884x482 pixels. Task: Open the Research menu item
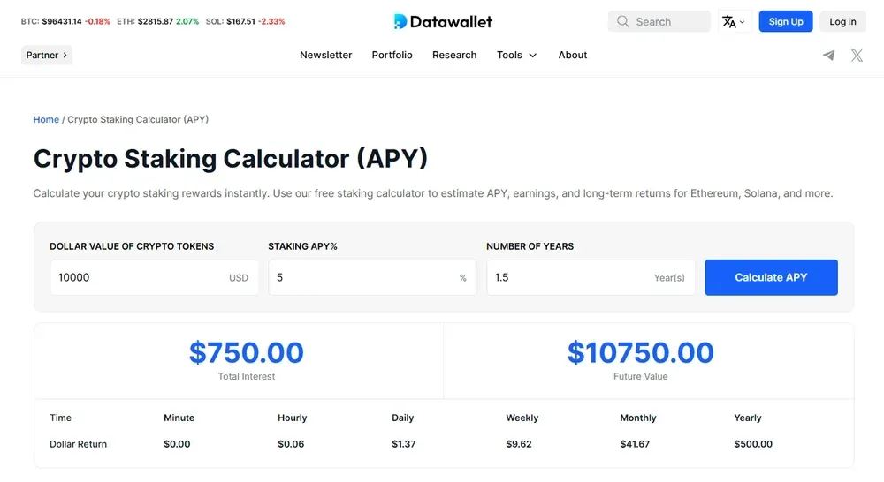click(454, 55)
